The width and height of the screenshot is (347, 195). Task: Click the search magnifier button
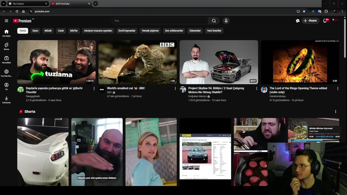click(214, 21)
